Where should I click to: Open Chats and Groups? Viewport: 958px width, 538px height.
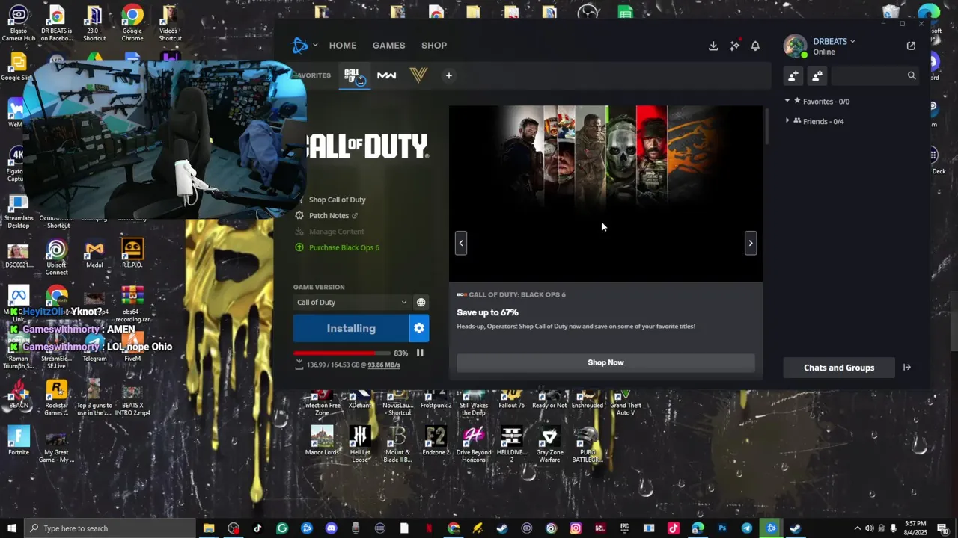click(x=839, y=368)
